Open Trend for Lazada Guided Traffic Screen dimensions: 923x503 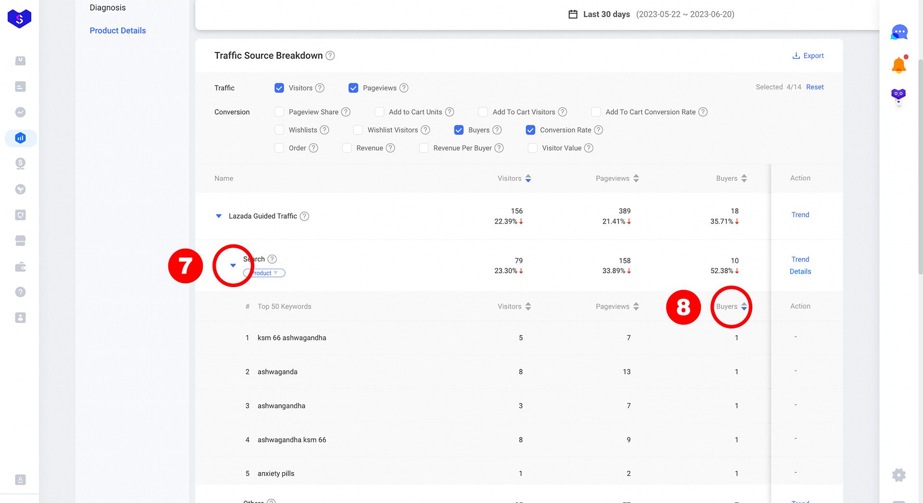point(800,215)
